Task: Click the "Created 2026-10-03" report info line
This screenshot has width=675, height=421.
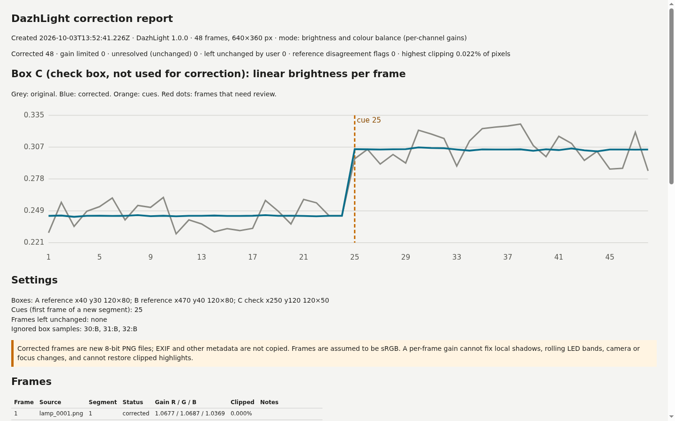Action: (x=239, y=38)
